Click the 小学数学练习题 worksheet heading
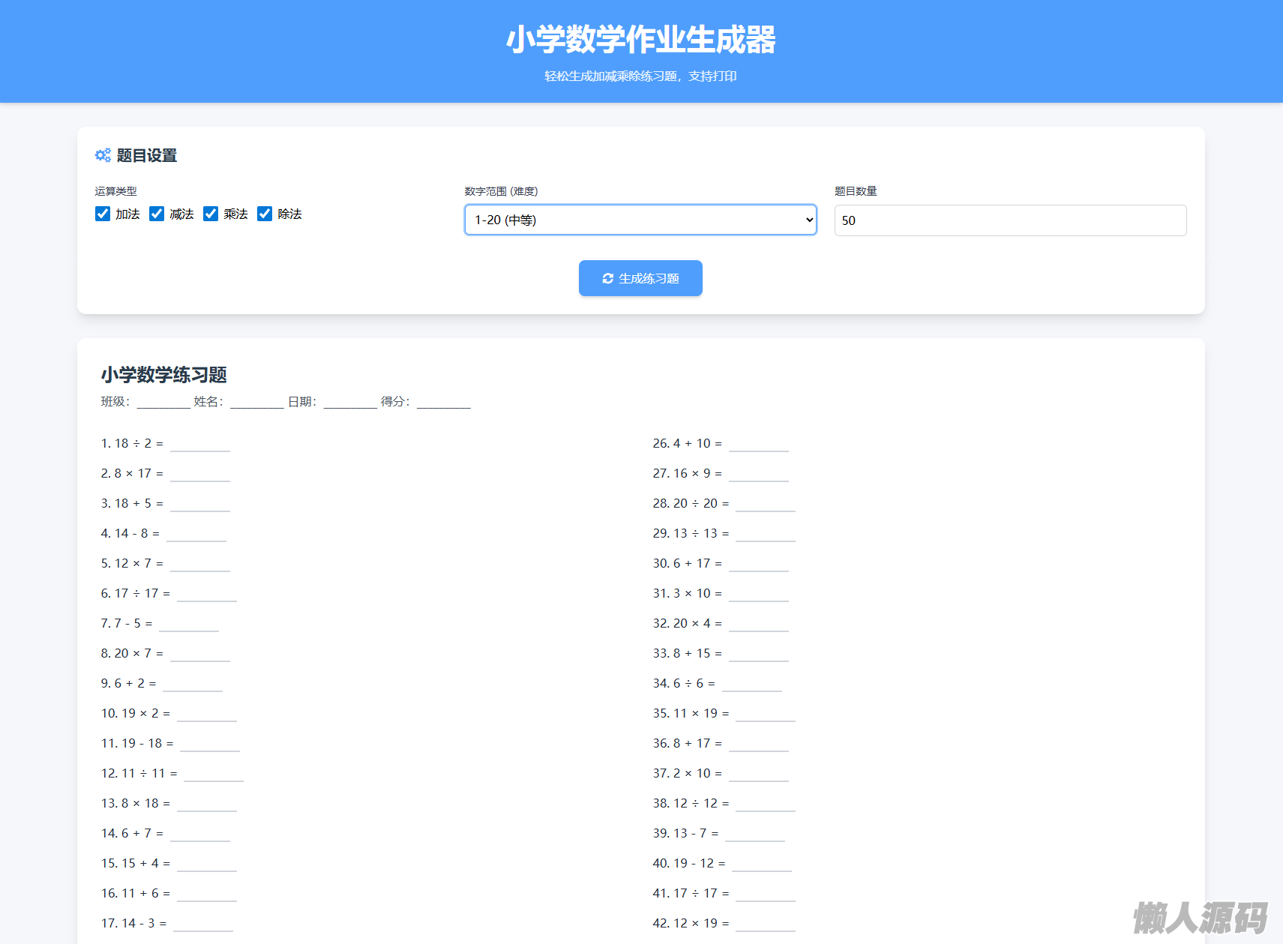This screenshot has width=1283, height=944. [163, 374]
